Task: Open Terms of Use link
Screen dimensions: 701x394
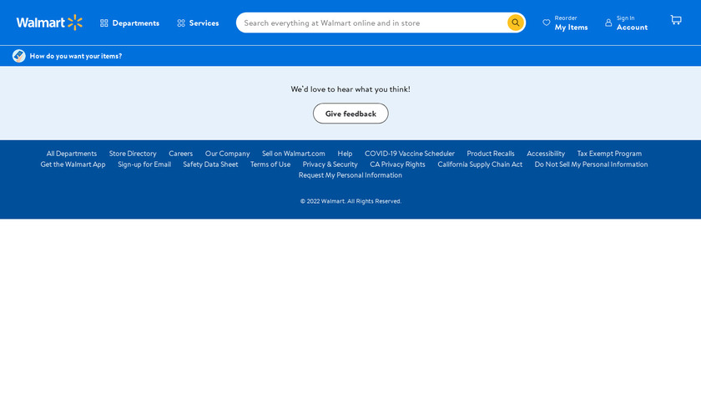Action: 270,164
